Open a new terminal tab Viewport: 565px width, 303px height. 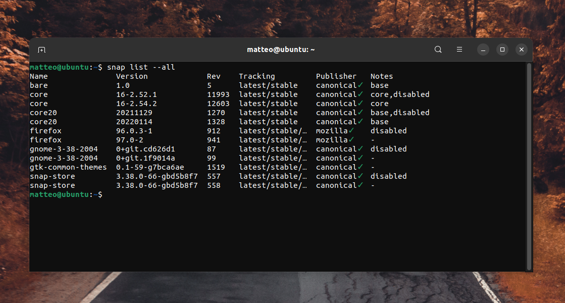point(42,49)
